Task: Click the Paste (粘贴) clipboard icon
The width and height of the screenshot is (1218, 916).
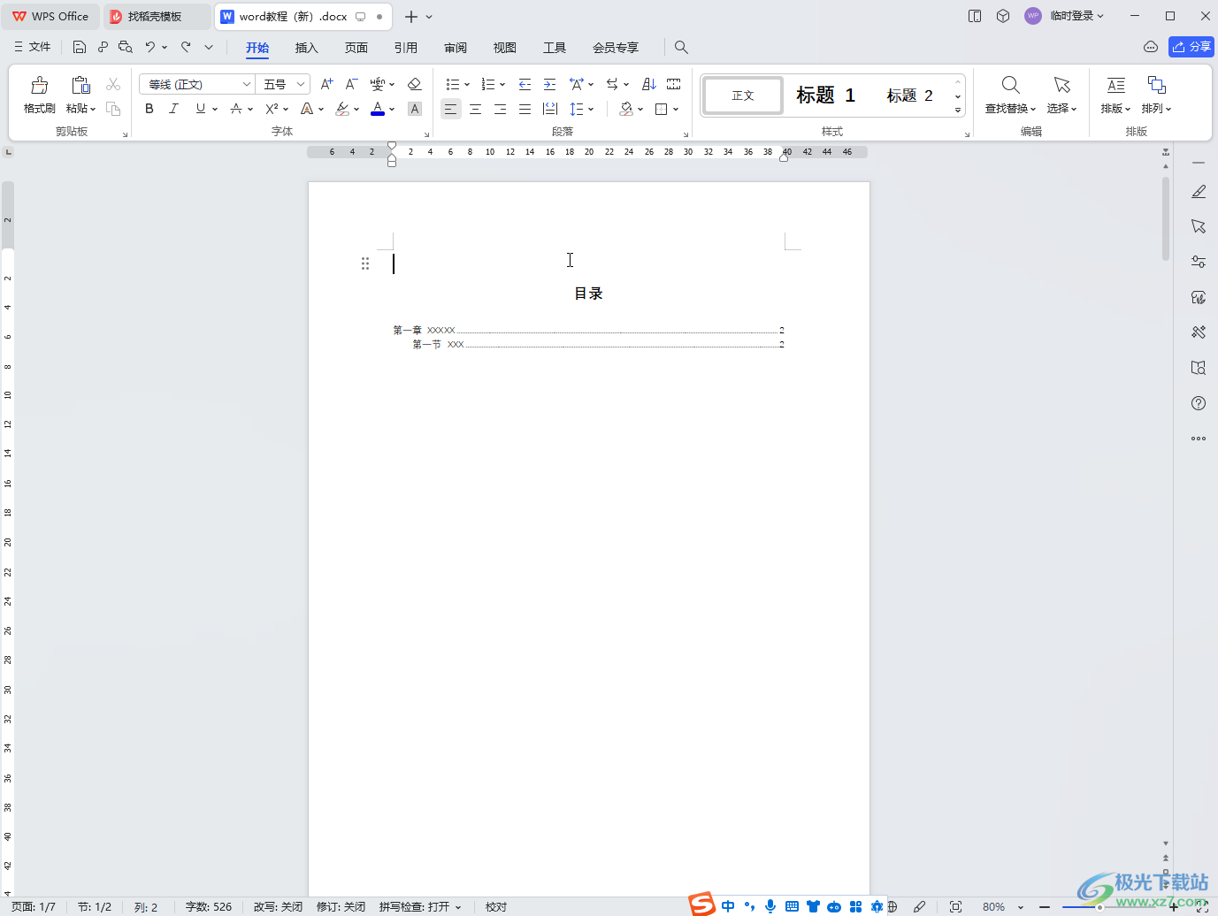Action: point(80,85)
